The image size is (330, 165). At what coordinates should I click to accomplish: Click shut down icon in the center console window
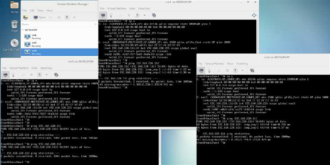[x=137, y=15]
